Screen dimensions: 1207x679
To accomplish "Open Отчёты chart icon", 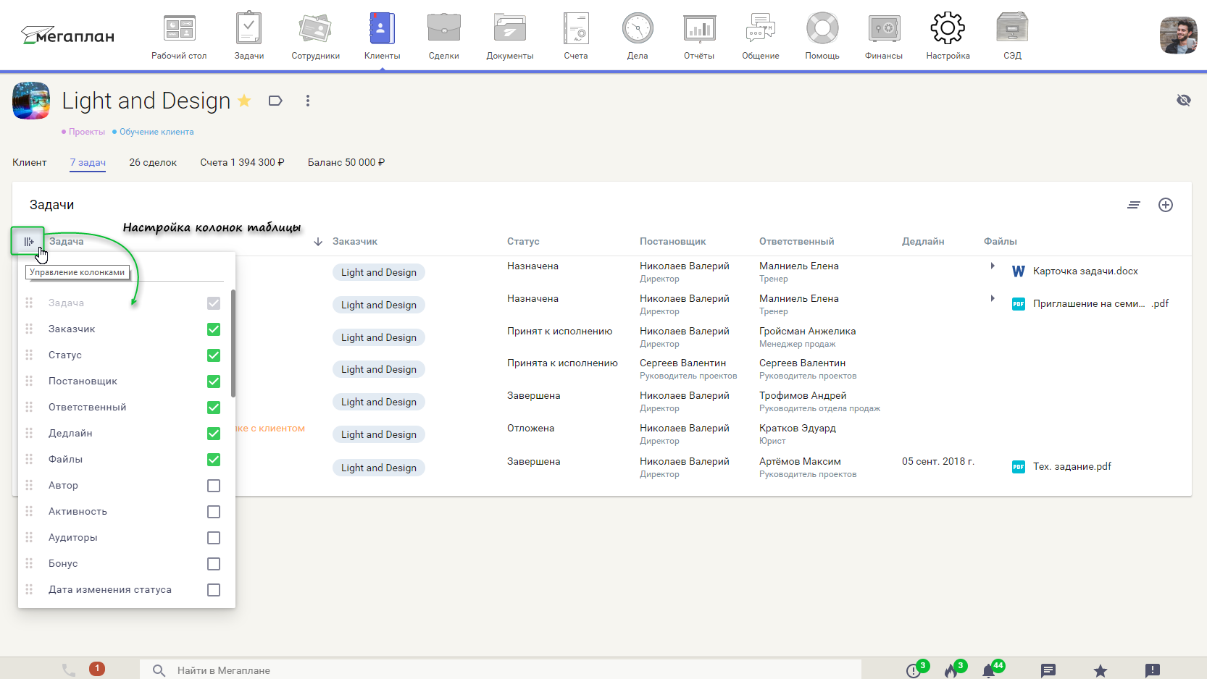I will (x=699, y=29).
